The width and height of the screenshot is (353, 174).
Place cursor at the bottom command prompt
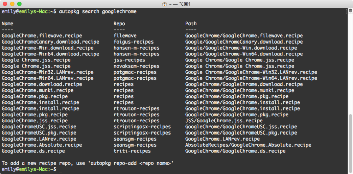coord(60,169)
